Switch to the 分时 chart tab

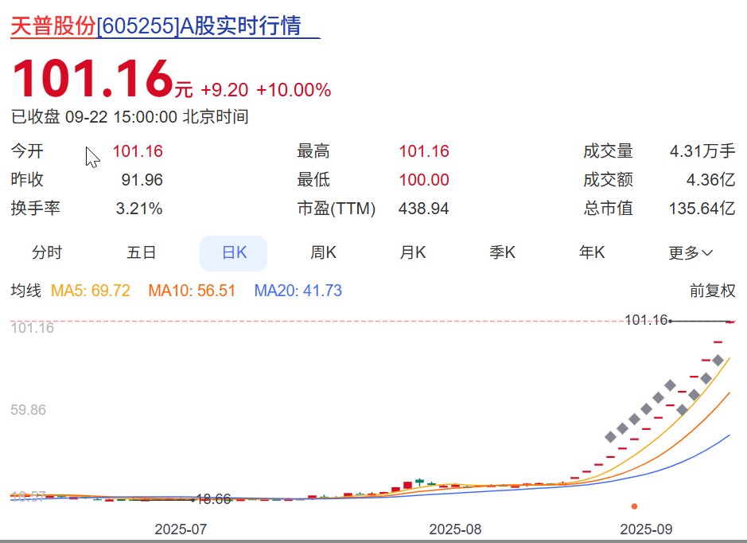click(47, 252)
